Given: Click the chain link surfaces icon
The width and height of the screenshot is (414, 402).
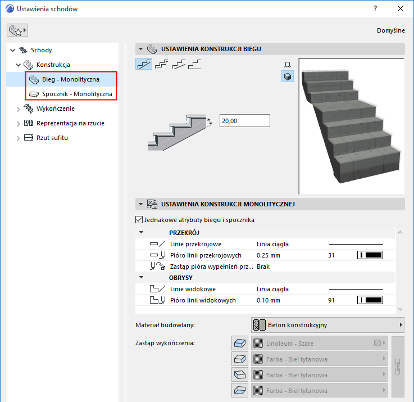Looking at the screenshot, I should click(x=398, y=367).
